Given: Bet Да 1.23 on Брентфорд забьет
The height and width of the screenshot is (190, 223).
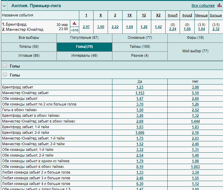Looking at the screenshot, I should coord(140,87).
